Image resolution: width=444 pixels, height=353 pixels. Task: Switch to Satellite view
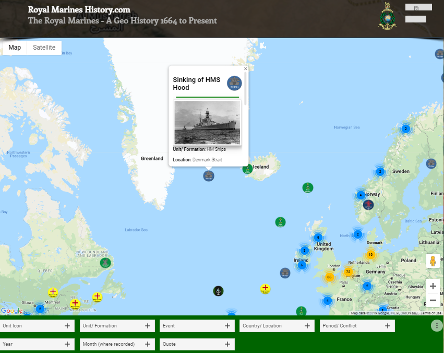44,48
